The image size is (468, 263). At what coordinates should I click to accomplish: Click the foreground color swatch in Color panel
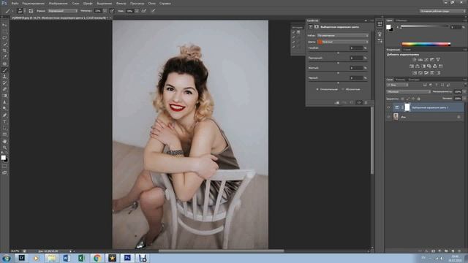388,27
